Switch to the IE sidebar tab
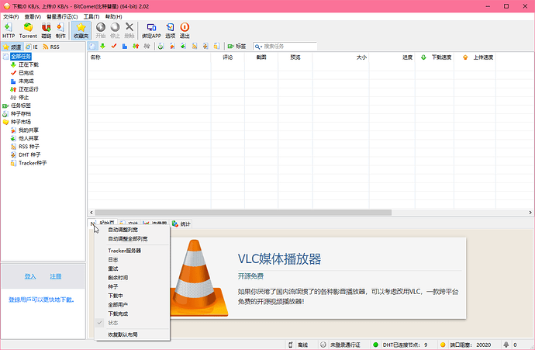 (32, 47)
